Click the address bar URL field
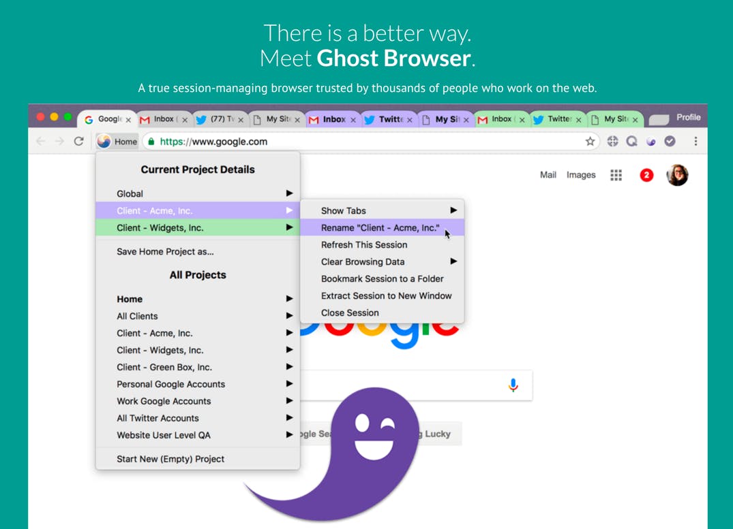The image size is (733, 529). pos(371,141)
